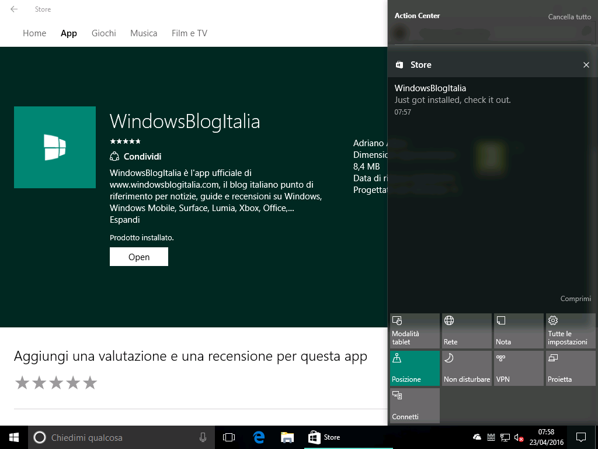598x449 pixels.
Task: Click the Cortana search box
Action: 121,437
